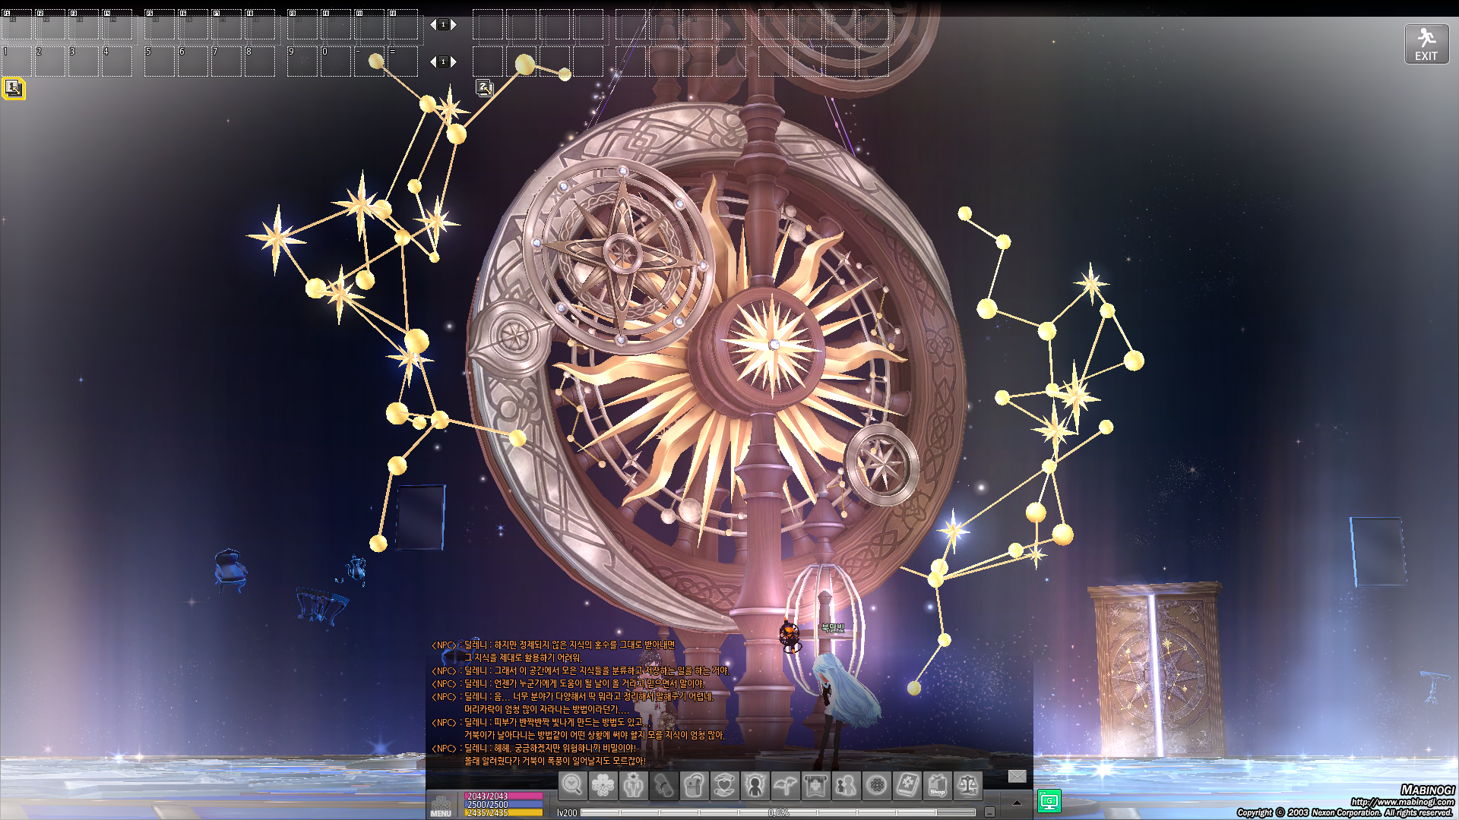Open the mailbox envelope icon
This screenshot has width=1459, height=820.
click(x=1017, y=776)
